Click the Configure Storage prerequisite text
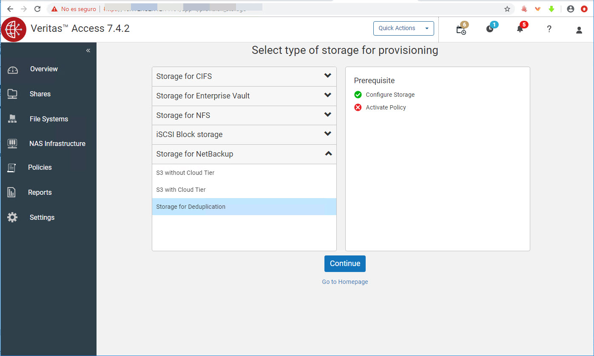594x356 pixels. pyautogui.click(x=390, y=95)
